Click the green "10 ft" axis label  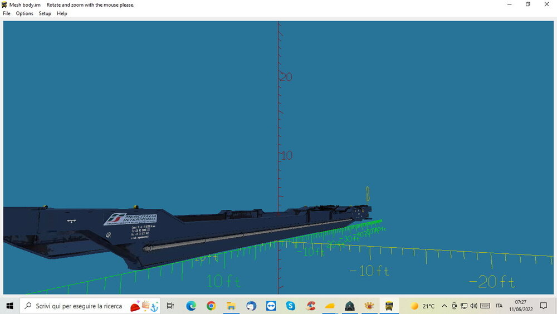223,281
